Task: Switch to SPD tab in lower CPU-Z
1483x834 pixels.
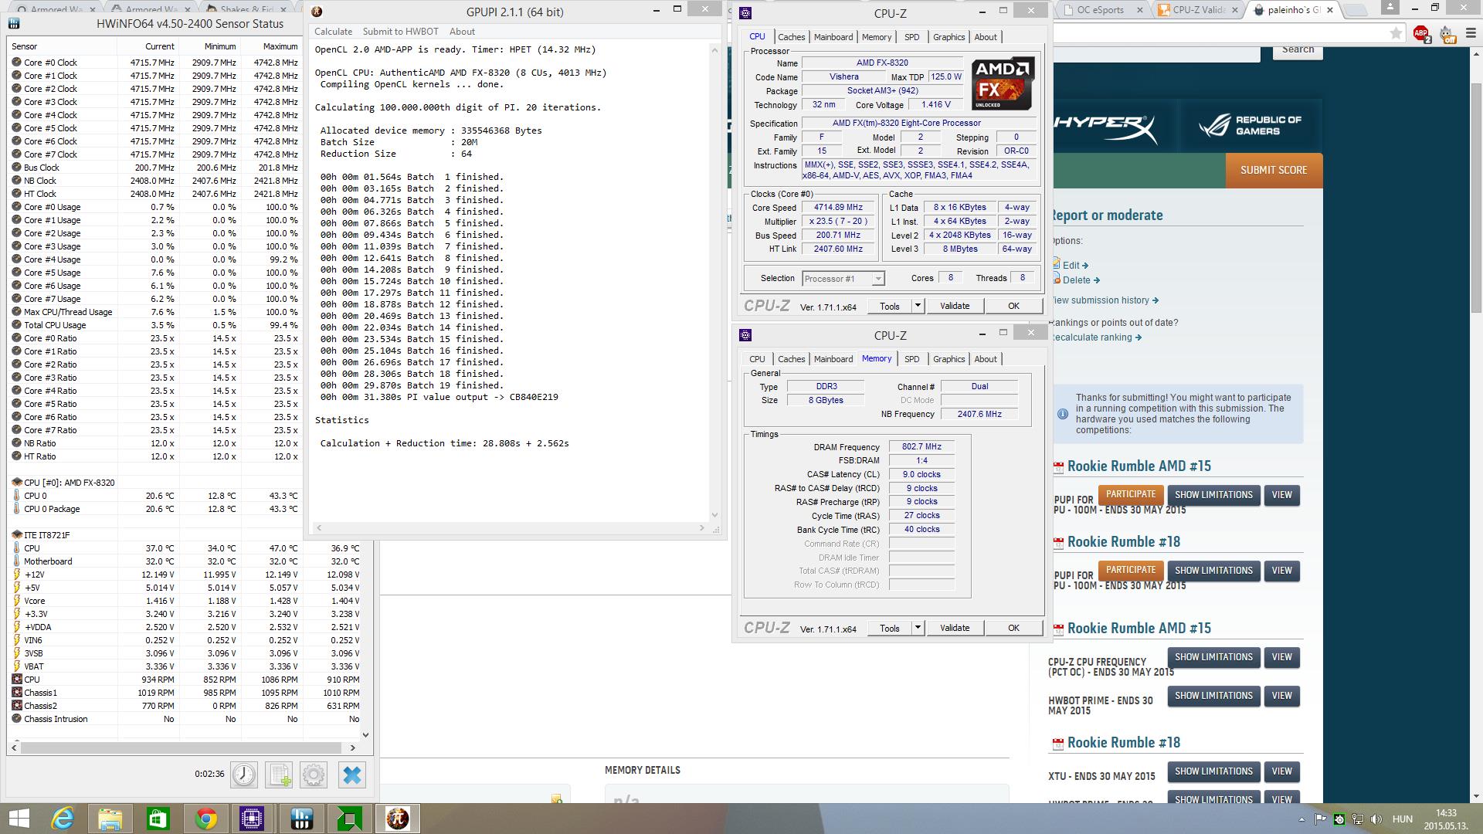Action: [x=911, y=359]
